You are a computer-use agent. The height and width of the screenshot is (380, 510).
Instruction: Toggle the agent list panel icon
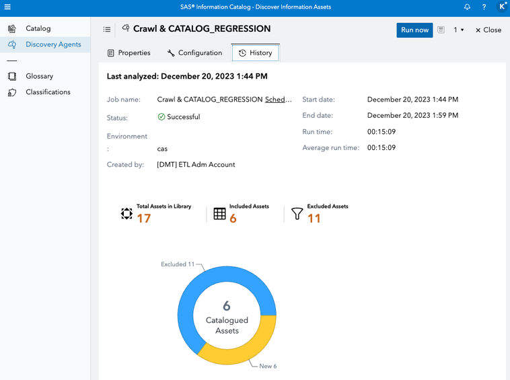[107, 30]
